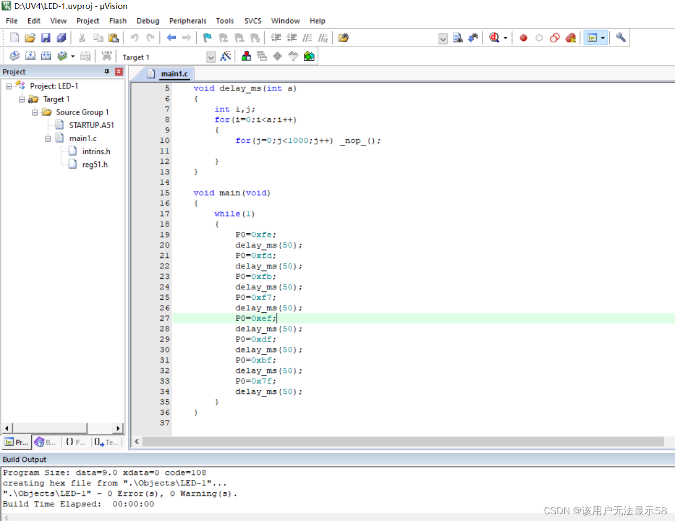Open the SVCS menu
The image size is (675, 521).
253,21
